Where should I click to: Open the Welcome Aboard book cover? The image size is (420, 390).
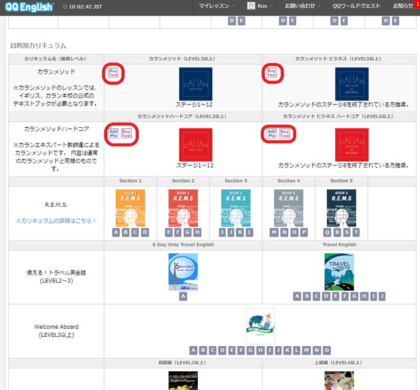click(260, 326)
